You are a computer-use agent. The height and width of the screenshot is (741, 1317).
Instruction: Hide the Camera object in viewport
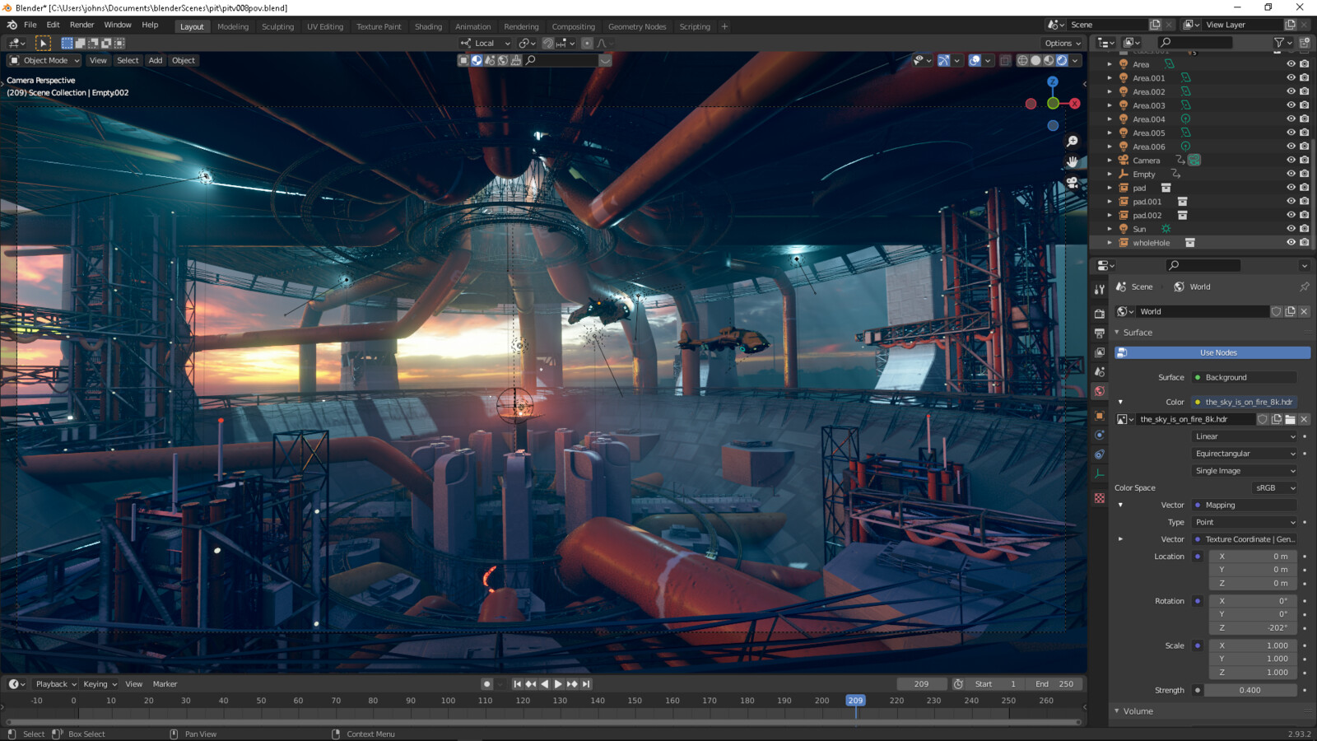coord(1291,161)
